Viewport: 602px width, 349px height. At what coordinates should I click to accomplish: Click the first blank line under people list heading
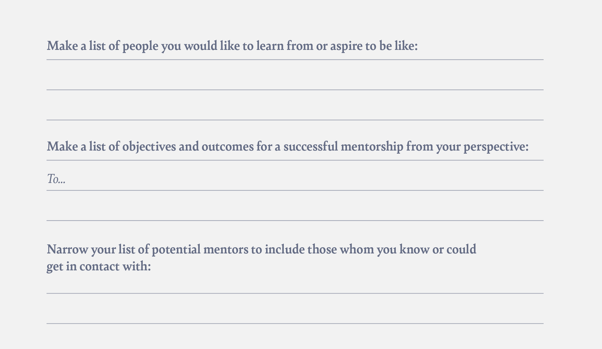pos(295,75)
